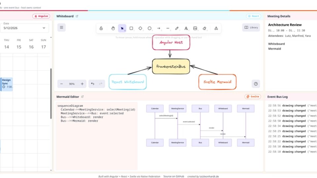Click the 22:58:34 drawing:changed log entry
Viewport: 317px width, 178px height.
click(292, 126)
